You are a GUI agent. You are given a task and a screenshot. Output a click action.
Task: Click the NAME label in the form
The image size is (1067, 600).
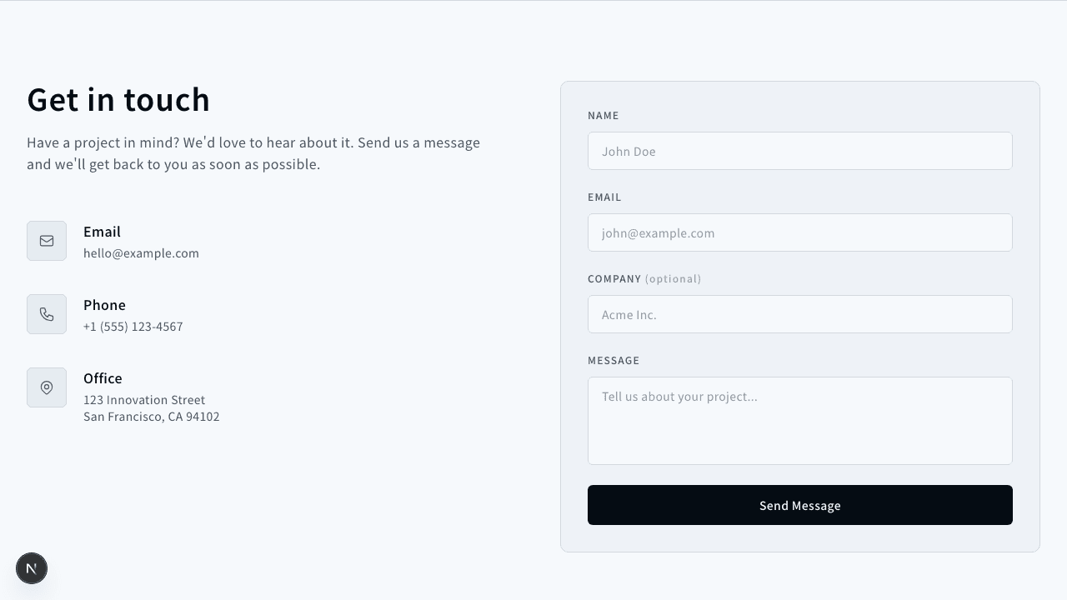click(x=604, y=116)
